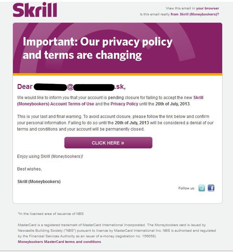Select the redacted email address in greeting
The height and width of the screenshot is (252, 233).
coord(80,87)
